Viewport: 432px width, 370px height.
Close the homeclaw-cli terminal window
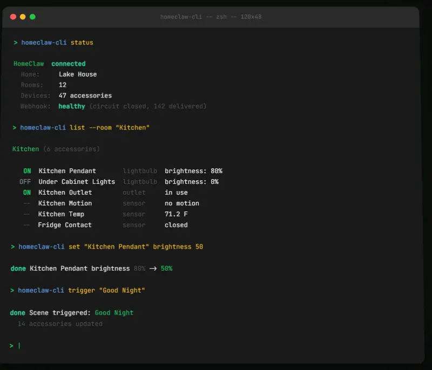tap(13, 17)
